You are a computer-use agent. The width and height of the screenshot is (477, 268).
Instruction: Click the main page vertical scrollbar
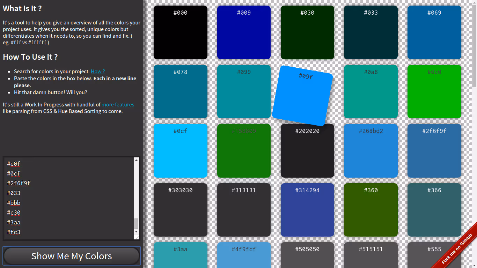click(x=474, y=45)
